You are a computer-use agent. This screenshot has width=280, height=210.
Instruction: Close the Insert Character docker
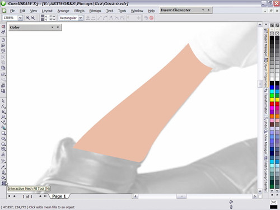[208, 10]
